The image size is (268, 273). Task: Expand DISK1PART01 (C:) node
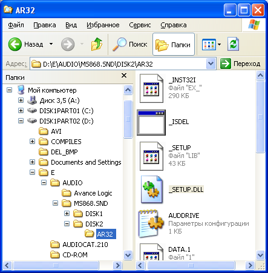(21, 111)
